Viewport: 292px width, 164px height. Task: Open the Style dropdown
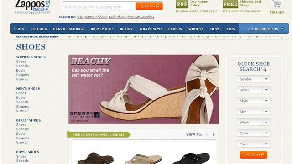click(x=254, y=101)
